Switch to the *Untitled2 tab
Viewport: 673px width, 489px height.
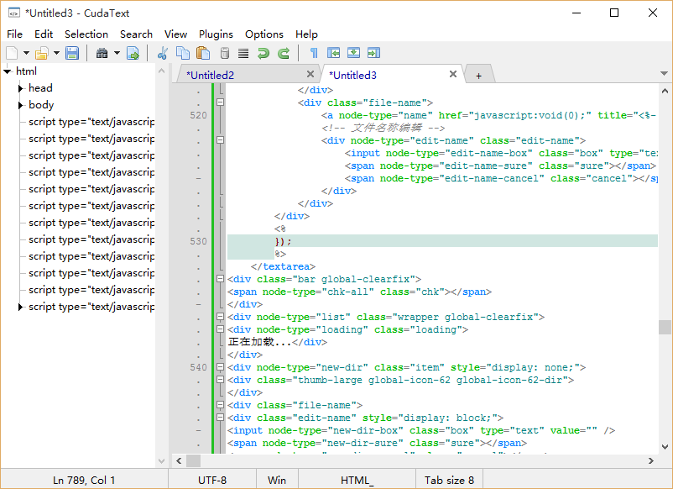[x=211, y=75]
